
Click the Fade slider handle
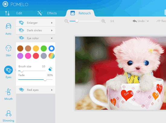point(45,80)
